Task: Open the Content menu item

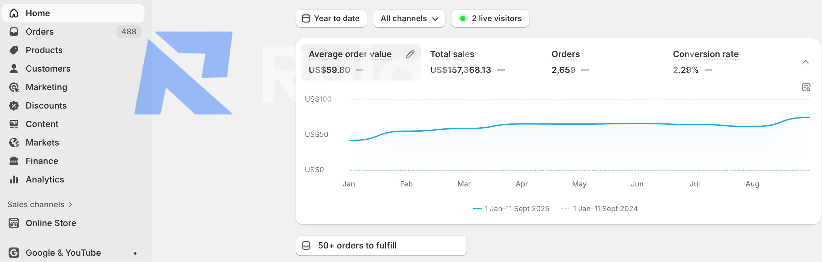Action: [x=42, y=124]
